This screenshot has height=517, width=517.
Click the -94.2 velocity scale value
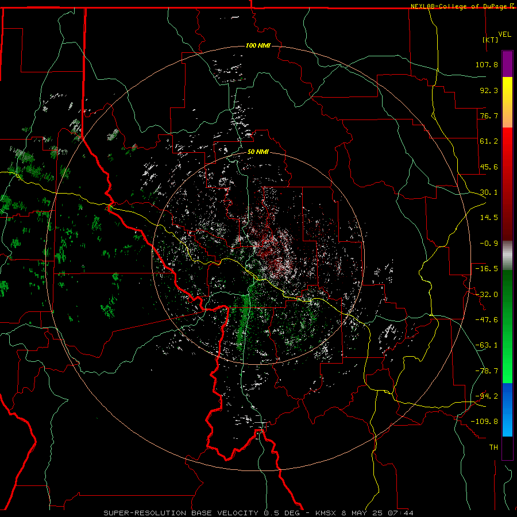[x=487, y=396]
